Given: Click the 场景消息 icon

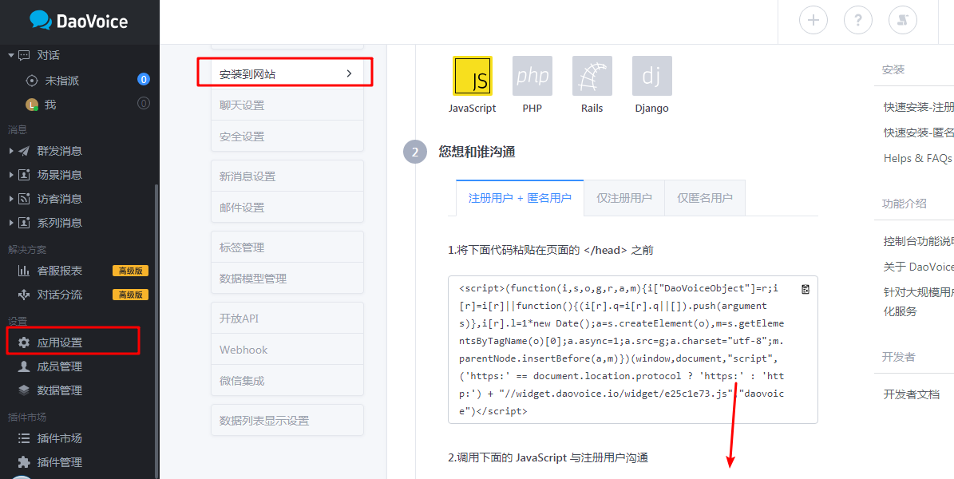Looking at the screenshot, I should click(24, 176).
